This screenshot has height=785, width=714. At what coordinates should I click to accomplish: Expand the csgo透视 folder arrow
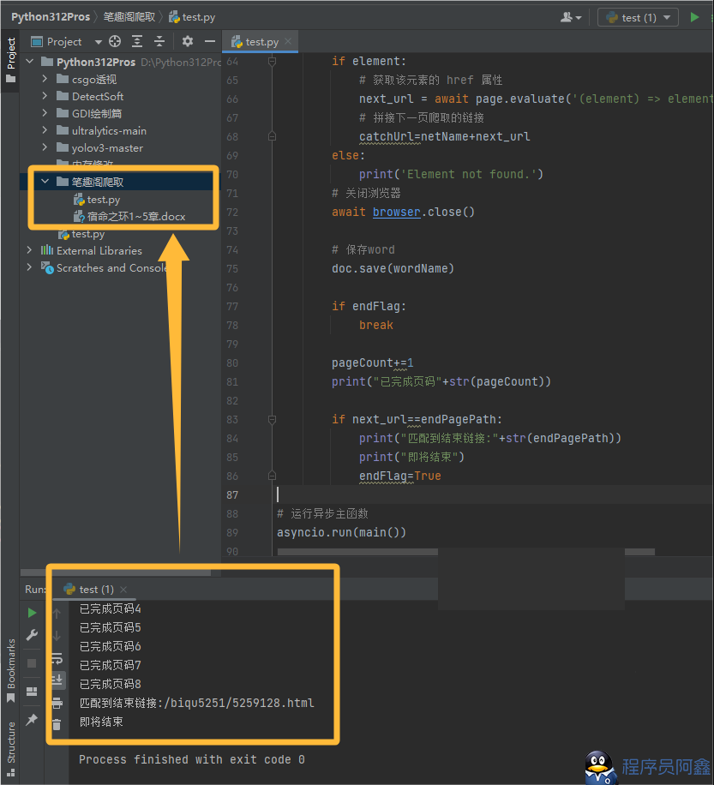pyautogui.click(x=45, y=79)
